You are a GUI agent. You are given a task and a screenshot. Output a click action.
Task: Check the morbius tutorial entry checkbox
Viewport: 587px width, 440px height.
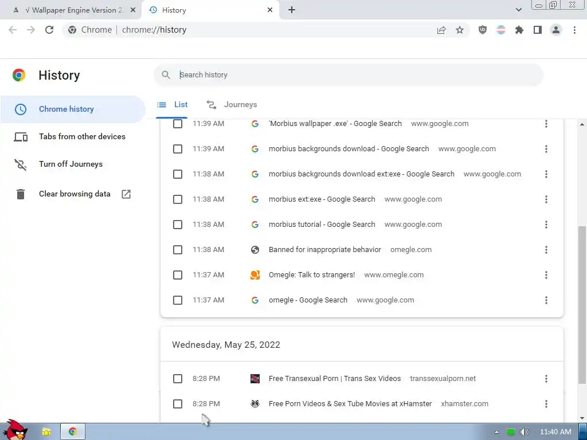tap(178, 225)
